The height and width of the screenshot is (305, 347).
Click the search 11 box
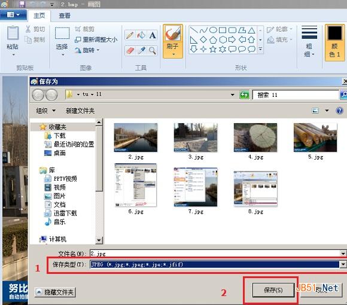296,95
